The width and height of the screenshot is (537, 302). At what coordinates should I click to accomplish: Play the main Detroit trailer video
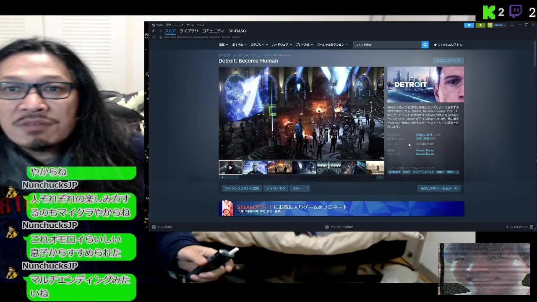[x=301, y=113]
